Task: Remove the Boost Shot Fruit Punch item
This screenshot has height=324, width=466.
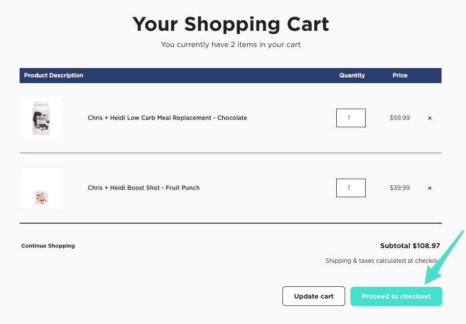Action: [430, 188]
